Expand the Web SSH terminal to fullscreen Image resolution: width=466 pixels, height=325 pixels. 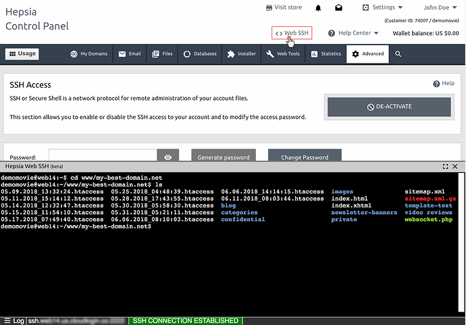tap(445, 166)
